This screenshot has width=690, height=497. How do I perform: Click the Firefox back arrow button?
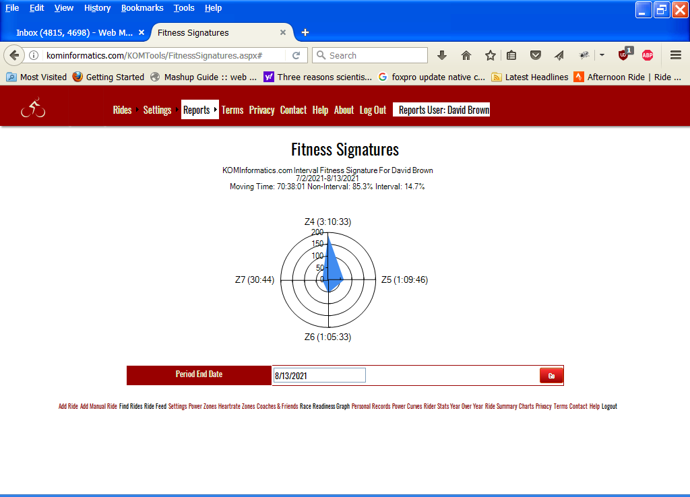tap(13, 55)
